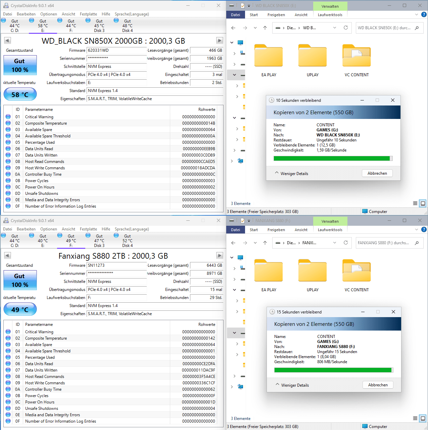Open Laufwerktools tab in FANXIANG Explorer

[x=330, y=230]
